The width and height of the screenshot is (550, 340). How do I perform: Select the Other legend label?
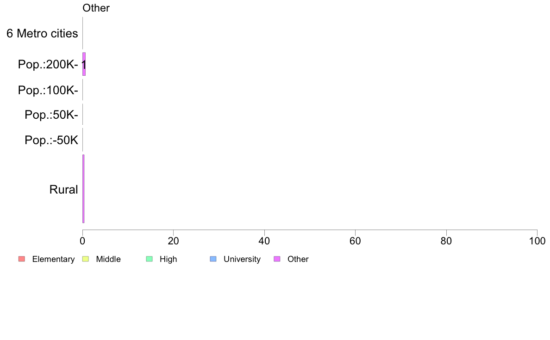(x=298, y=259)
